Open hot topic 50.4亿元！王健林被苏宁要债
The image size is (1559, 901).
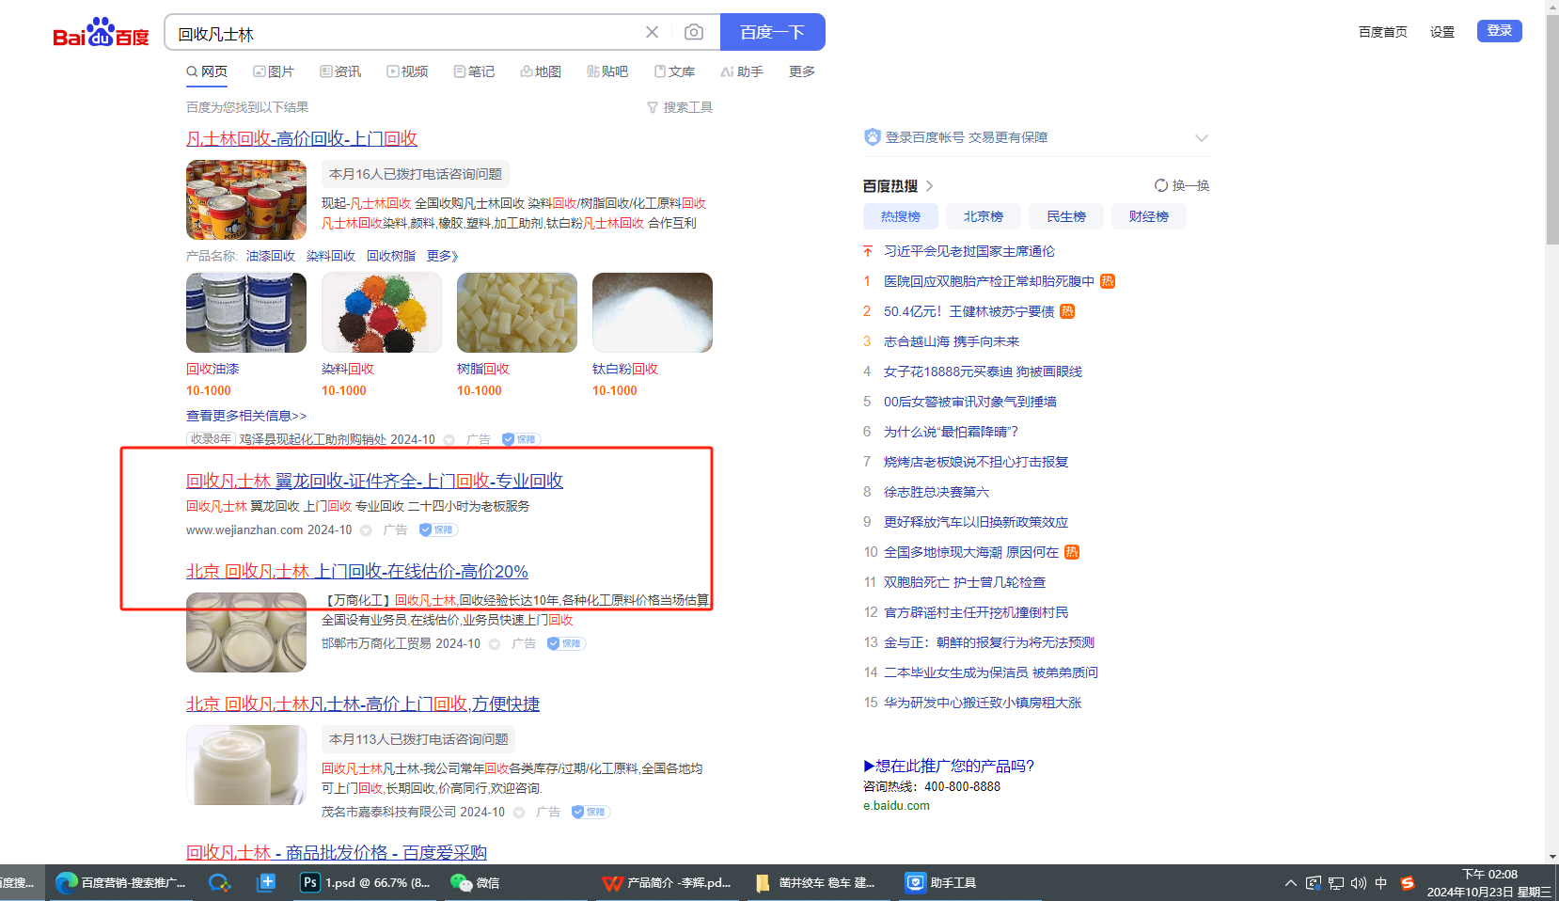968,311
